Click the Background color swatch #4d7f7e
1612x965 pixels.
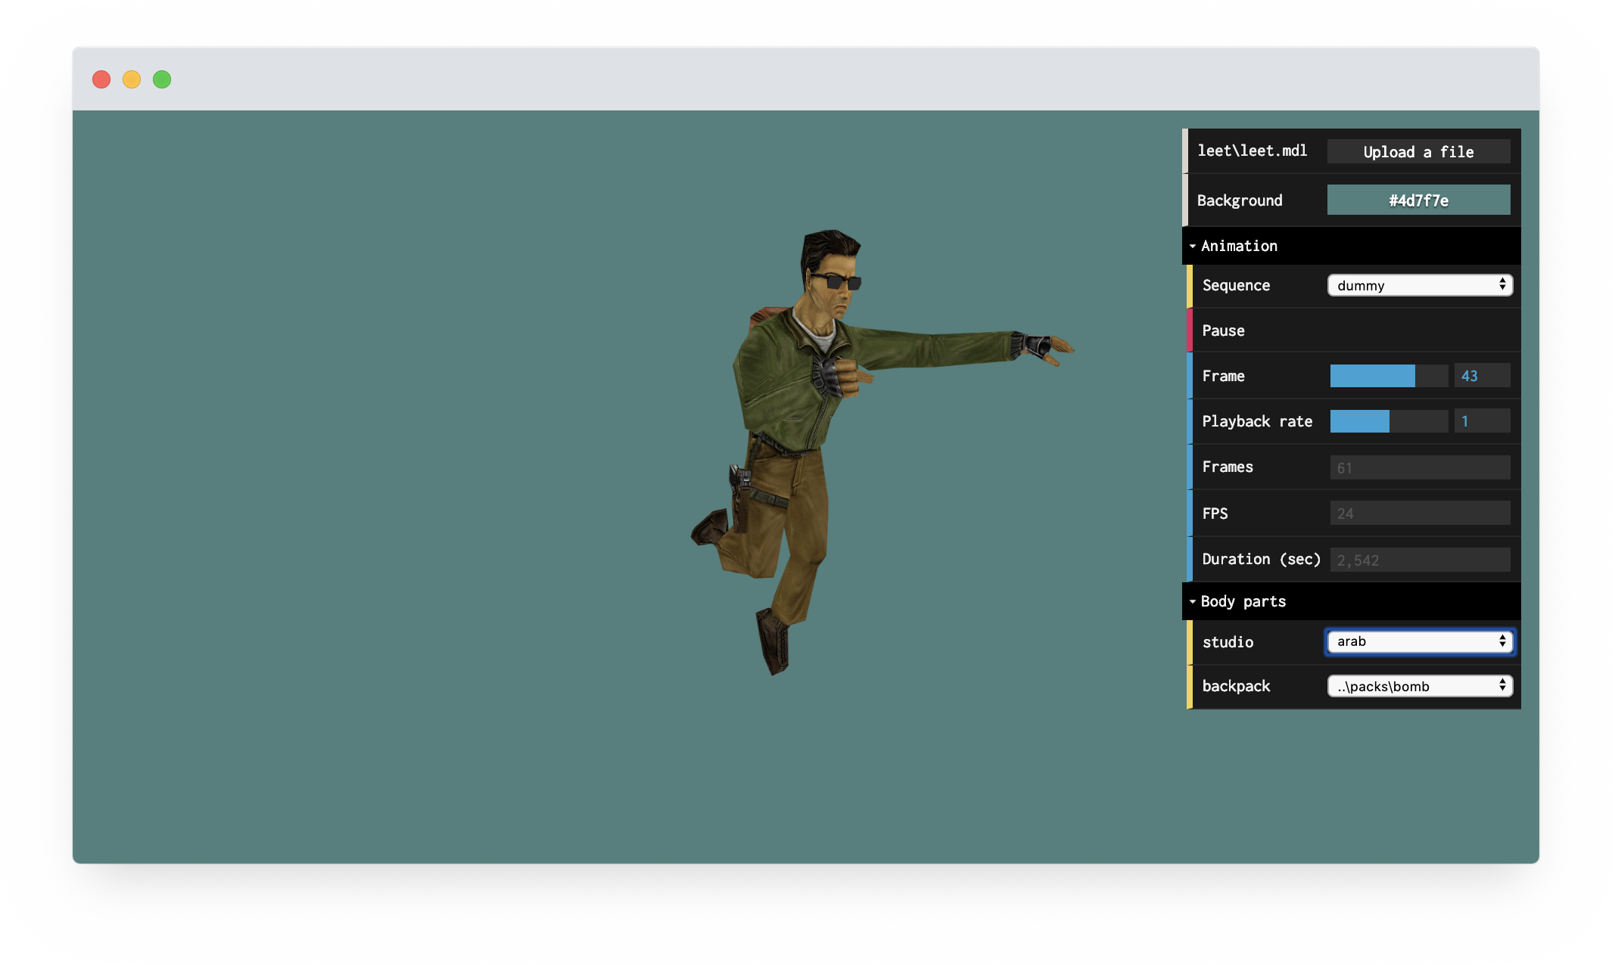pos(1418,200)
